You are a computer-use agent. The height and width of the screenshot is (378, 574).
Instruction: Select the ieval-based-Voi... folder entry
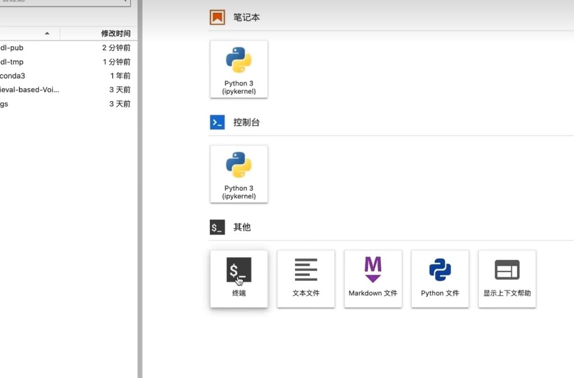[x=29, y=90]
